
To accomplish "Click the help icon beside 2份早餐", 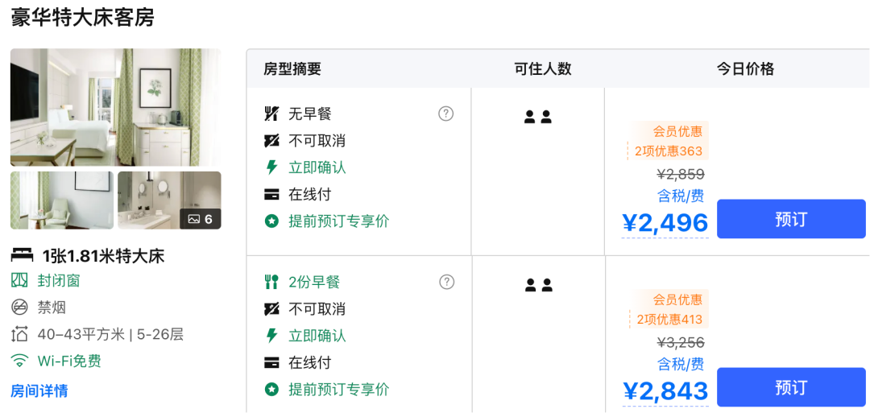I will 446,282.
